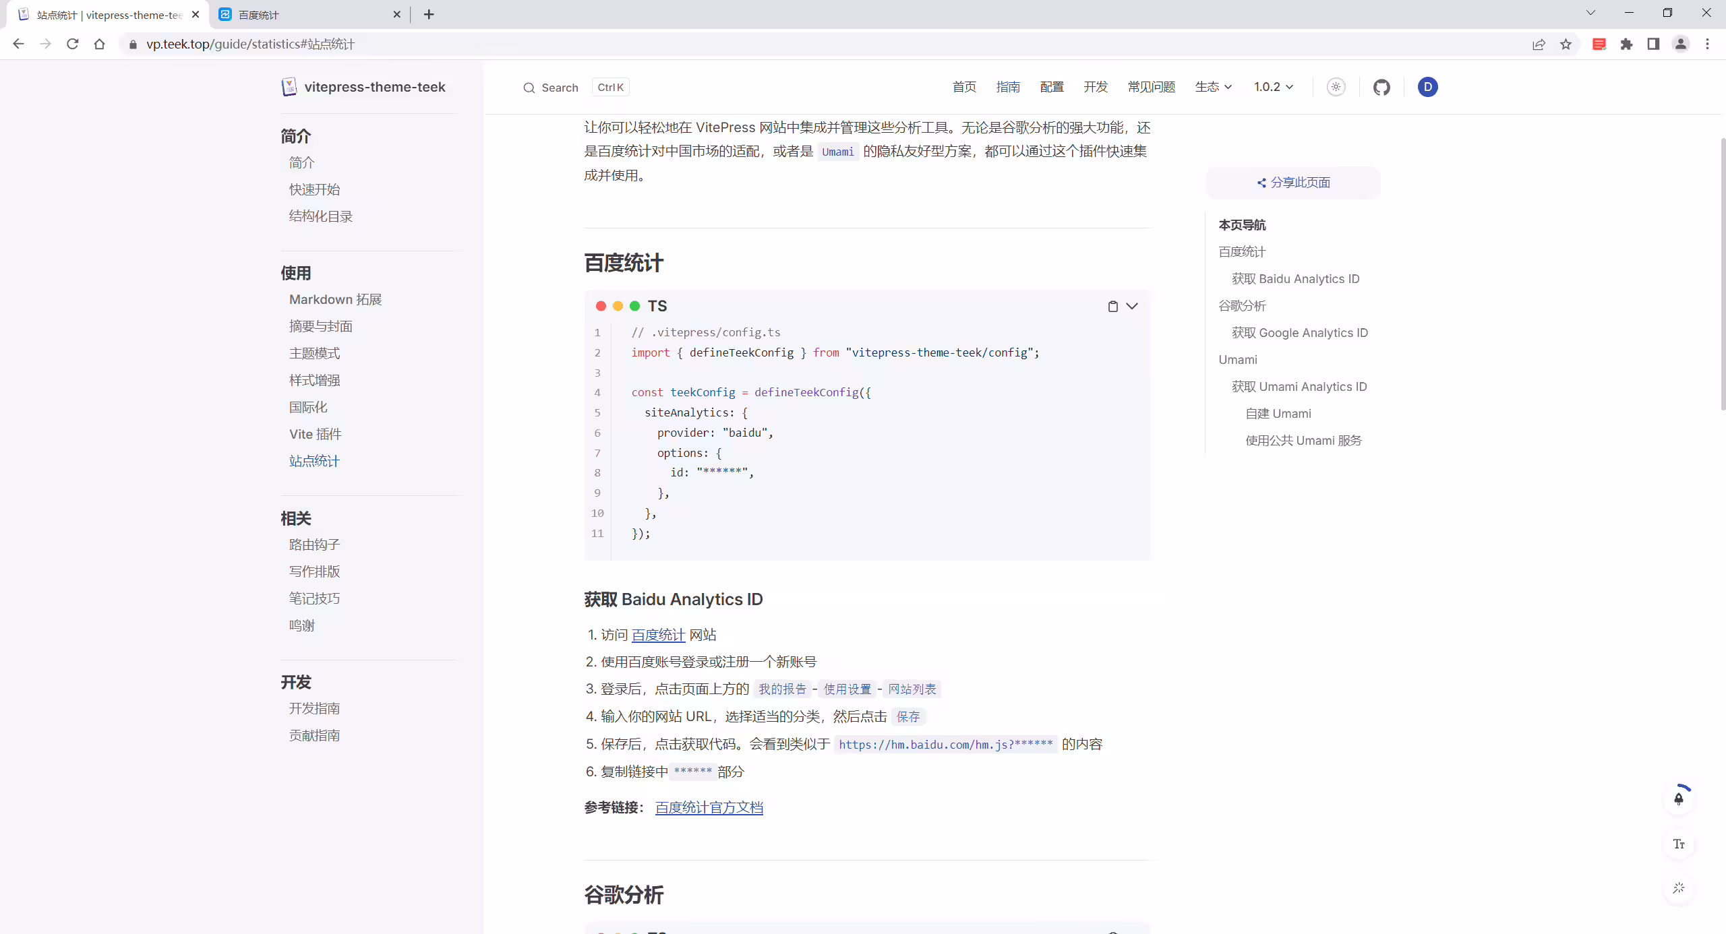Select 站点统计 in sidebar
The height and width of the screenshot is (934, 1726).
click(x=315, y=461)
